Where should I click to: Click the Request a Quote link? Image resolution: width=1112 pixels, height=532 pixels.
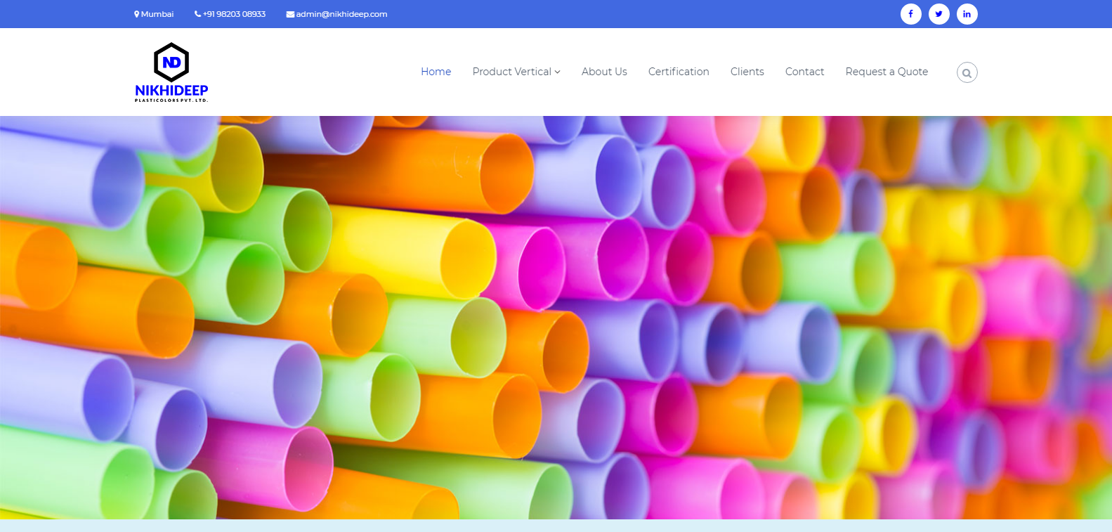point(887,72)
